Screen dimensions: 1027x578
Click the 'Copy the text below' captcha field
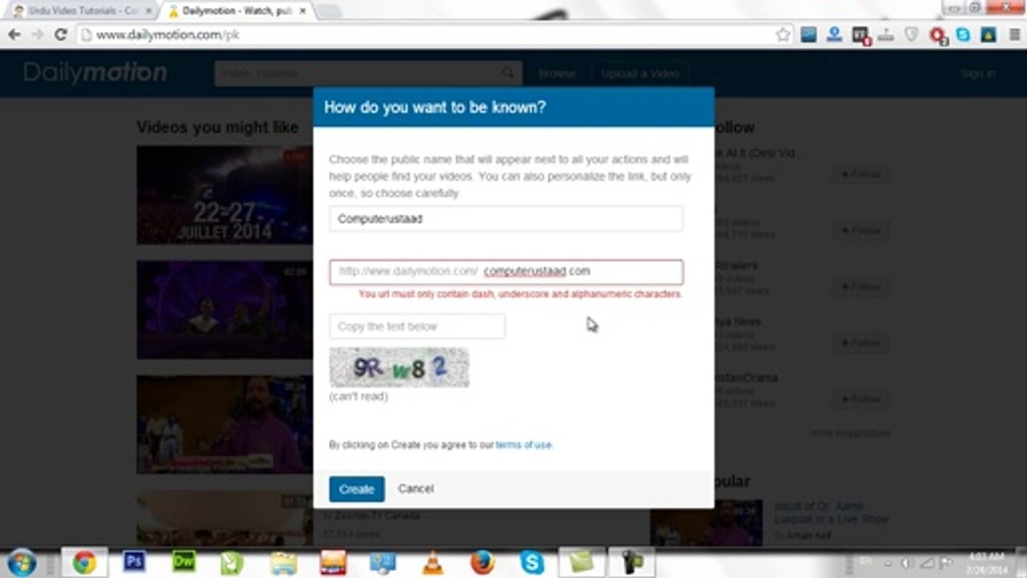tap(417, 327)
